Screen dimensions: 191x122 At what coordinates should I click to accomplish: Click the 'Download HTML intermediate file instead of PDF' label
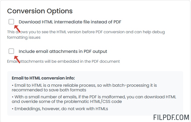coord(70,22)
